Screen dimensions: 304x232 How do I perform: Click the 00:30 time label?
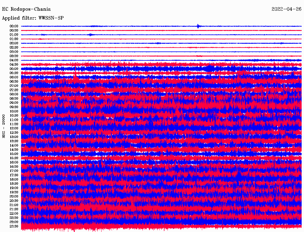pyautogui.click(x=14, y=31)
